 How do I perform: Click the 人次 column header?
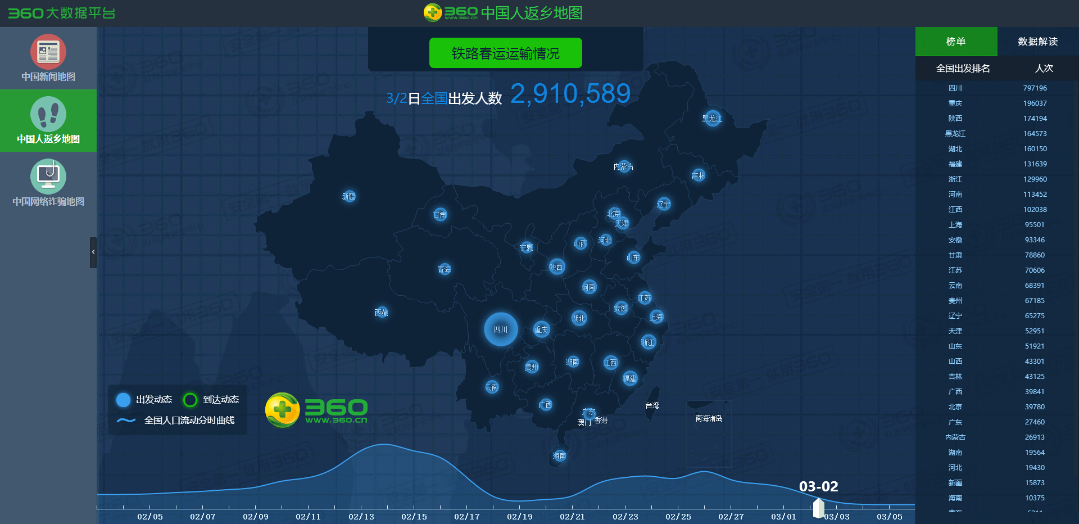click(1044, 69)
